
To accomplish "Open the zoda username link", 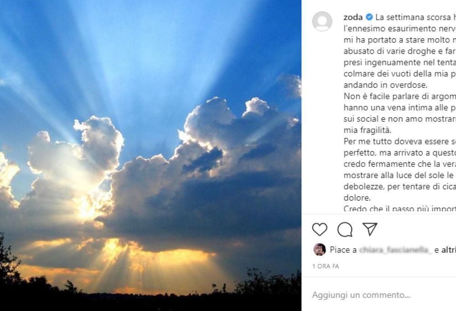I will click(353, 18).
